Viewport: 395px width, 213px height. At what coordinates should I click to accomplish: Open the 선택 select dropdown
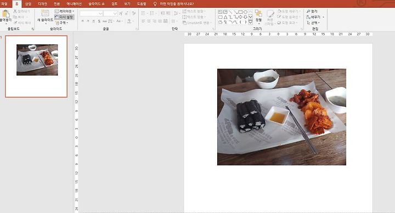tap(313, 22)
